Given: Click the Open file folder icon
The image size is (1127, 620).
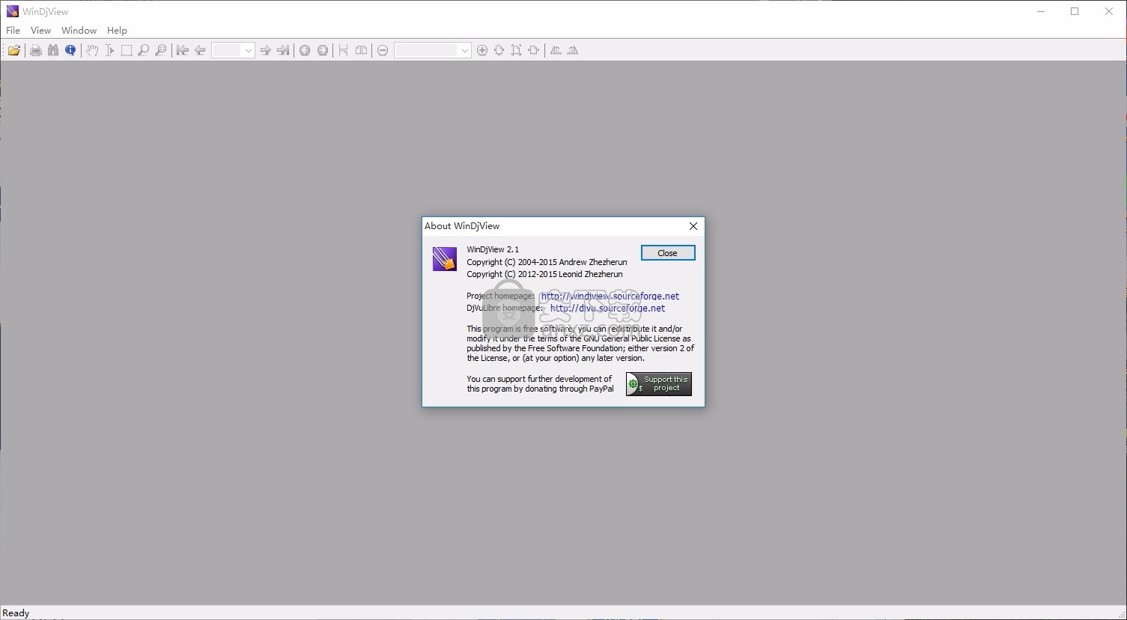Looking at the screenshot, I should (14, 50).
